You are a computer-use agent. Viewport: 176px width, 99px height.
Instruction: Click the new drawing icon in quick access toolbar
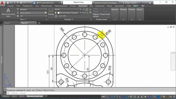8,3
